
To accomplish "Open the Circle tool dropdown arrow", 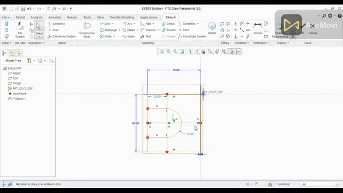I will point(114,36).
